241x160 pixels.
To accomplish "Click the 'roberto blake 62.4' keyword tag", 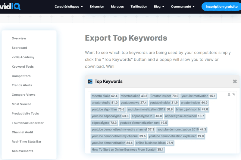I will click(105, 96).
